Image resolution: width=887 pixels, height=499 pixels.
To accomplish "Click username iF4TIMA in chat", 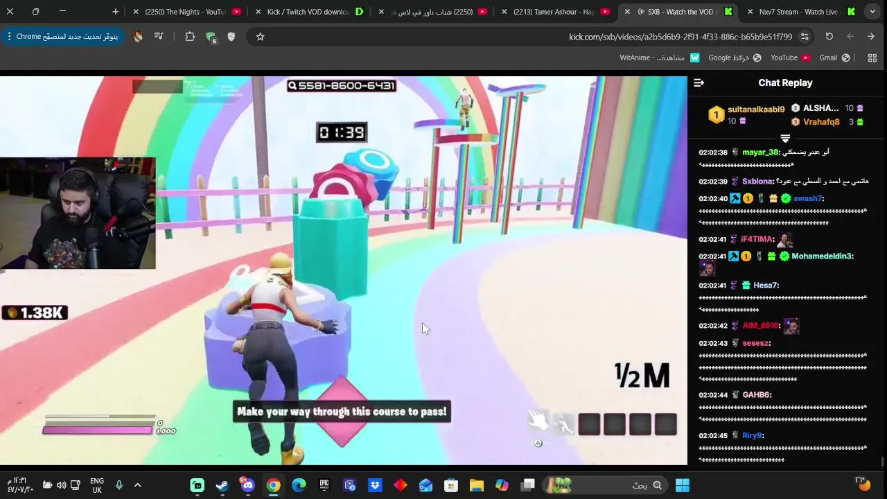I will [756, 239].
